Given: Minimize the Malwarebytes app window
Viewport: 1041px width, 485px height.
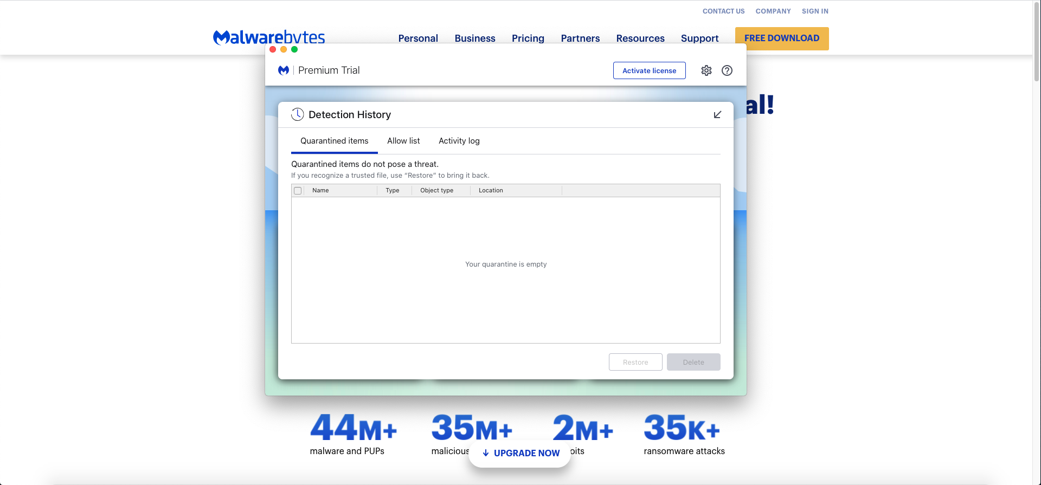Looking at the screenshot, I should pyautogui.click(x=284, y=49).
